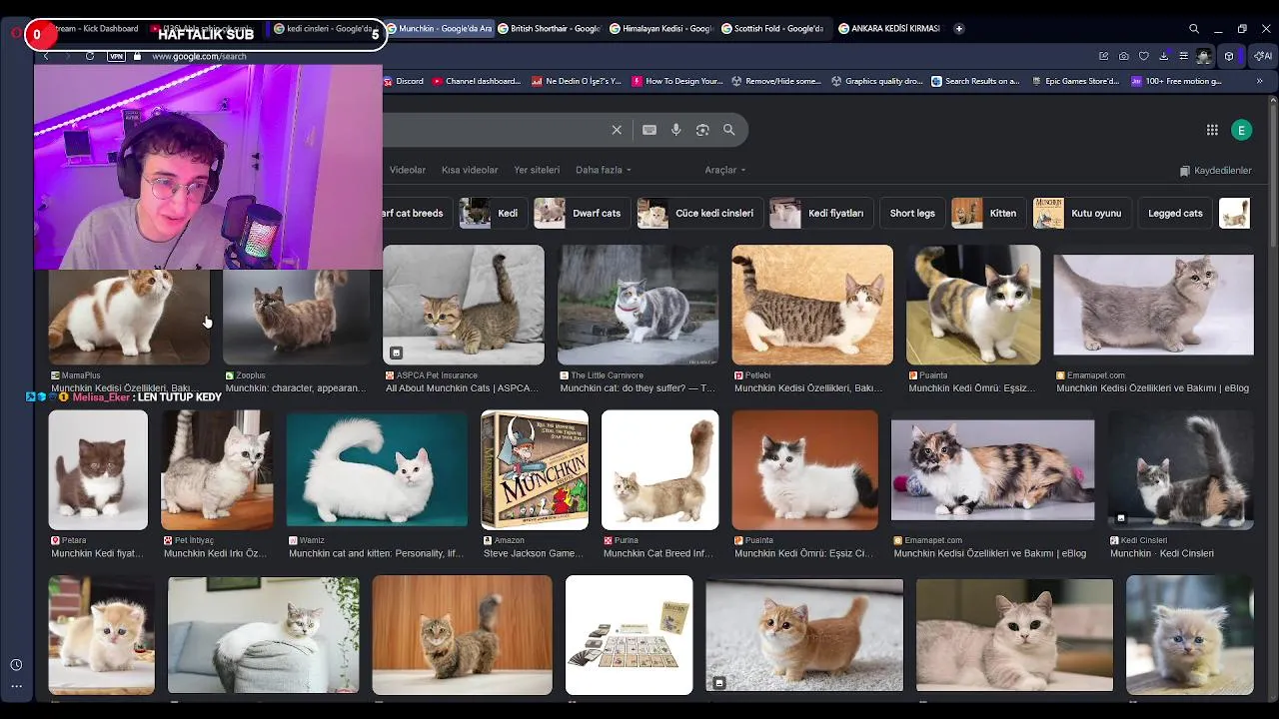Open the Discord bookmark

pyautogui.click(x=403, y=81)
